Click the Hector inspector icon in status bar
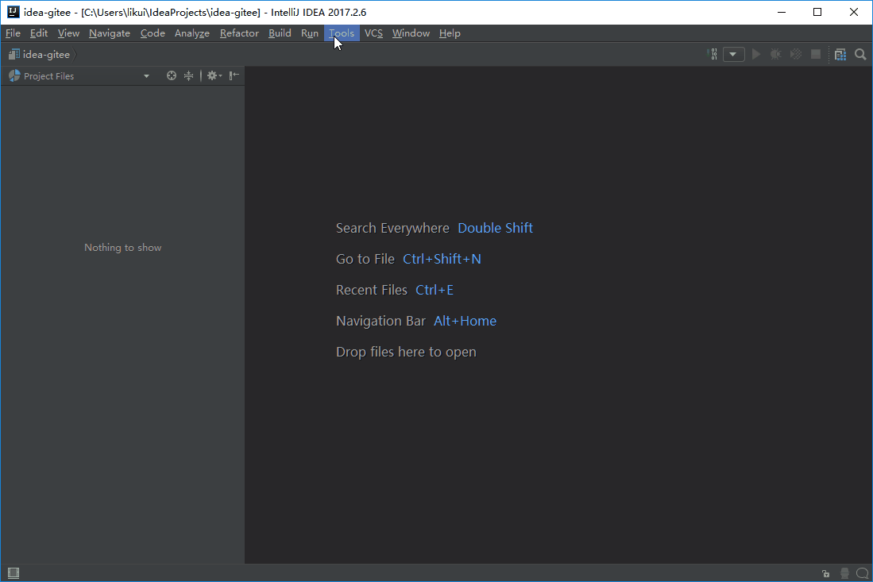Screen dimensions: 873x582 click(x=844, y=573)
